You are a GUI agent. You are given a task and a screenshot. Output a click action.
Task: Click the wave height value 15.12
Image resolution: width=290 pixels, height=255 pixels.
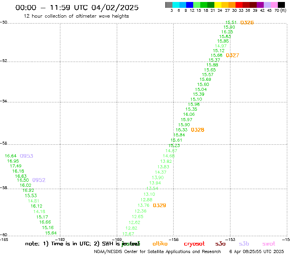(x=219, y=51)
